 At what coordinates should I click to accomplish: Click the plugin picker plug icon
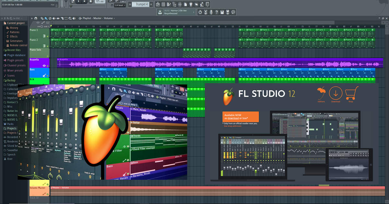(191, 4)
